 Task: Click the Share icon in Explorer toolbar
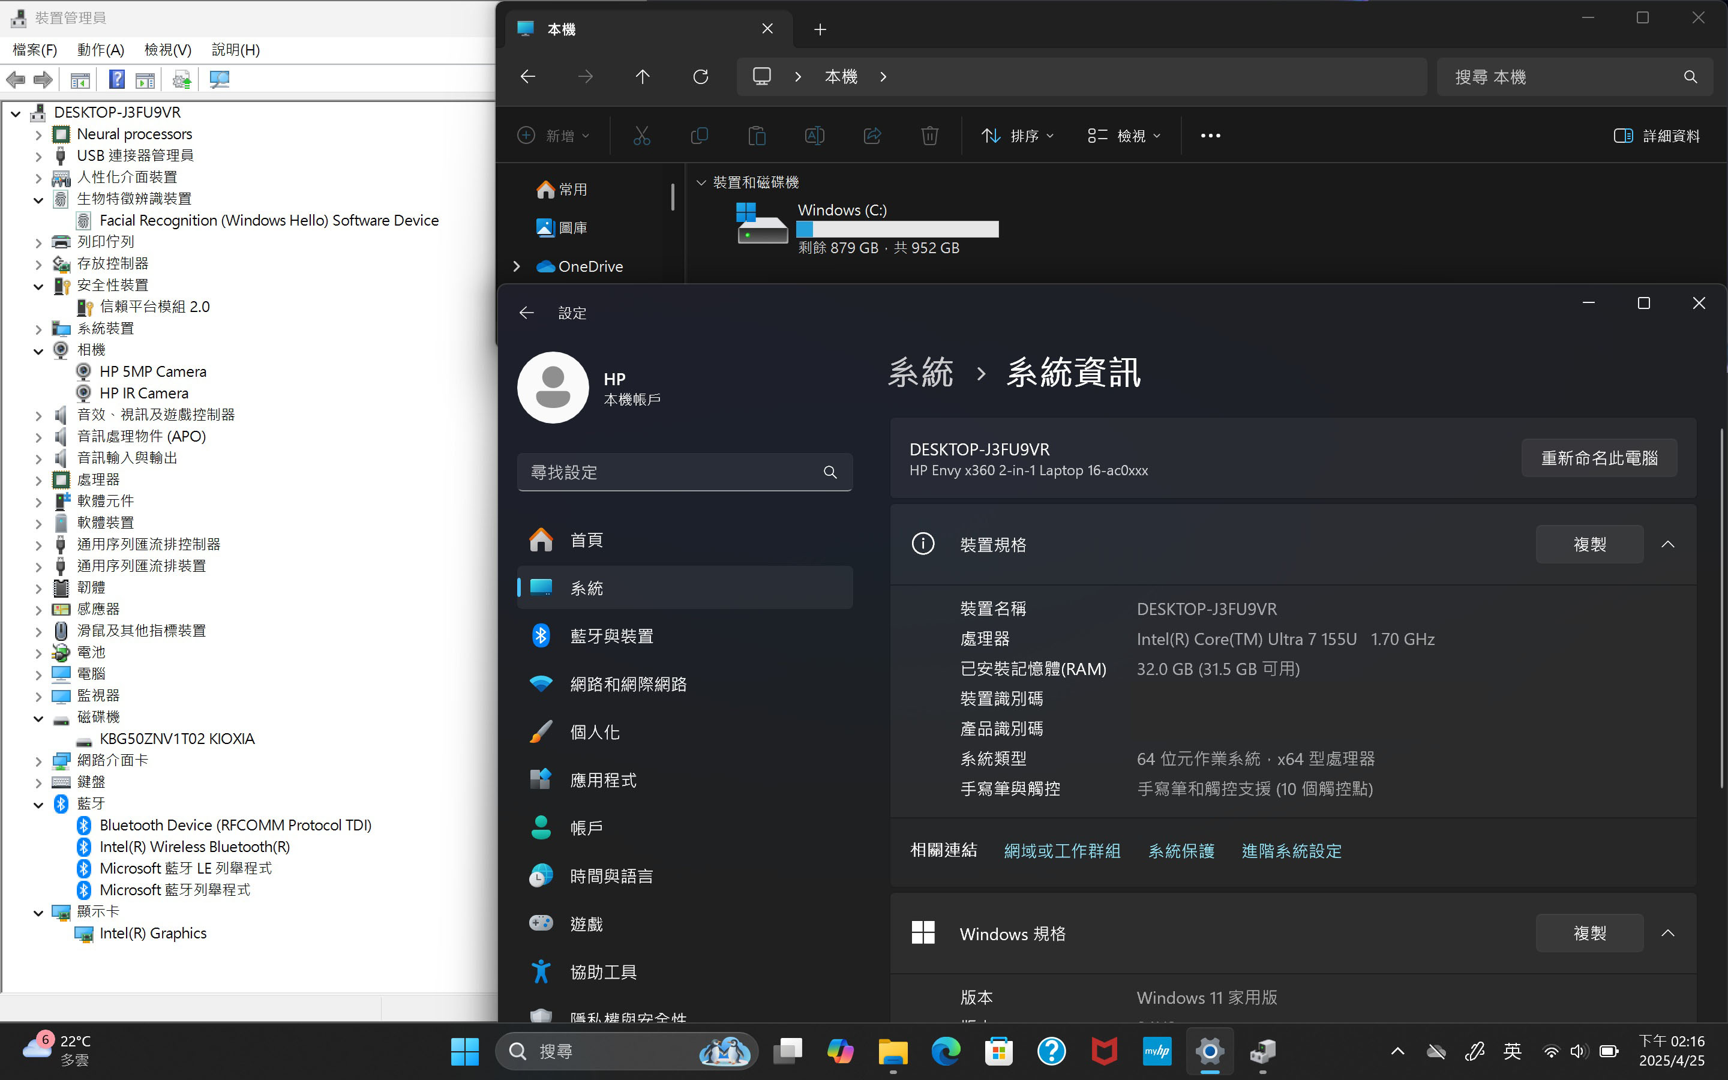[x=872, y=136]
